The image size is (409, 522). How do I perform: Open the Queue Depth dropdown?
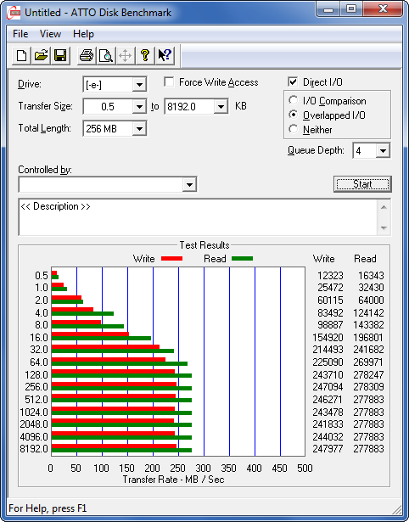383,151
